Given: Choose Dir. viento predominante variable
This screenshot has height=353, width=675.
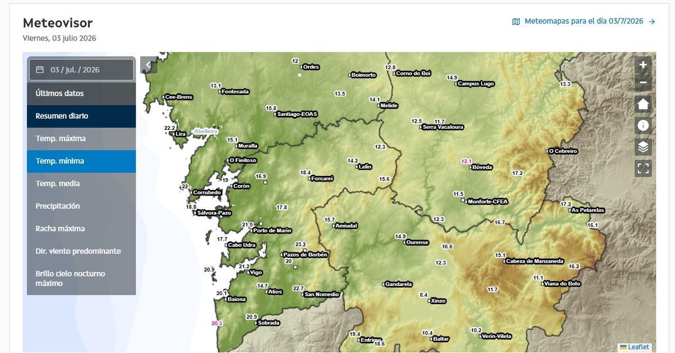Looking at the screenshot, I should (x=82, y=251).
